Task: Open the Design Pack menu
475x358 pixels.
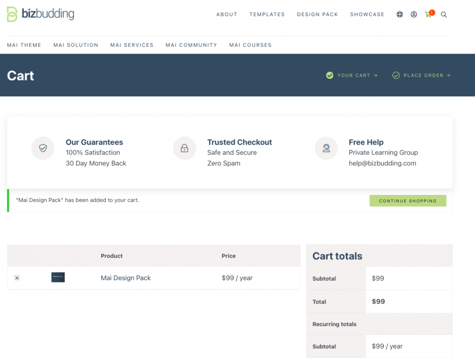Action: [x=317, y=15]
